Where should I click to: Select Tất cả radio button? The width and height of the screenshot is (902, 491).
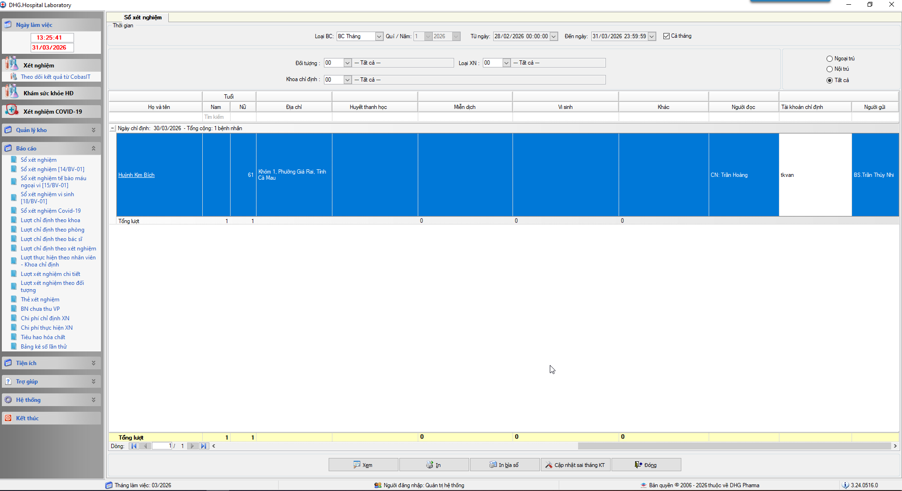(x=829, y=80)
